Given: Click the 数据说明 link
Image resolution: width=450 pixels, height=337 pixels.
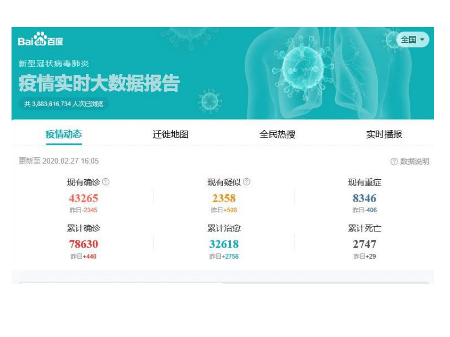Looking at the screenshot, I should point(414,161).
